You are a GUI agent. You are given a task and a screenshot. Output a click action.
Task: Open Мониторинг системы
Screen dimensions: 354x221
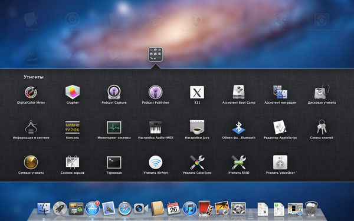click(114, 127)
